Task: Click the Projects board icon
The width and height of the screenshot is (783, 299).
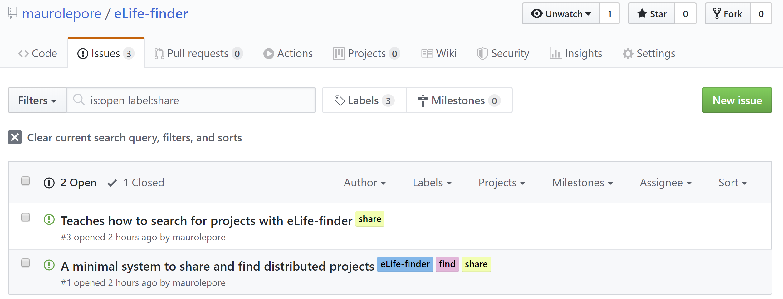Action: point(339,54)
